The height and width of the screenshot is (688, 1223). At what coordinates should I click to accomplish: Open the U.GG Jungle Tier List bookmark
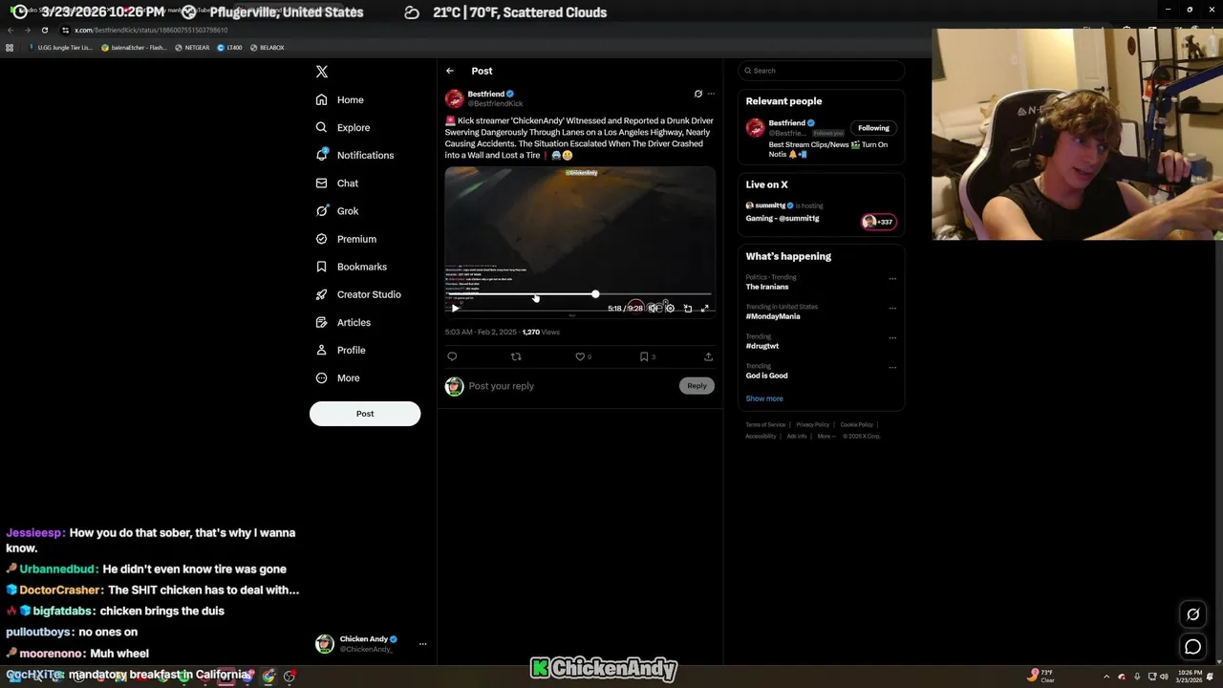click(x=61, y=47)
